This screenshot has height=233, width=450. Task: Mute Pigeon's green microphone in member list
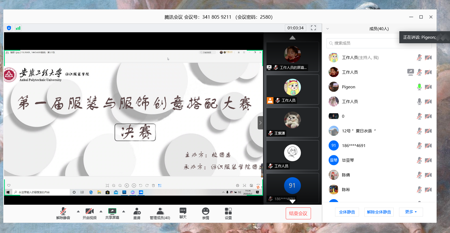click(419, 87)
